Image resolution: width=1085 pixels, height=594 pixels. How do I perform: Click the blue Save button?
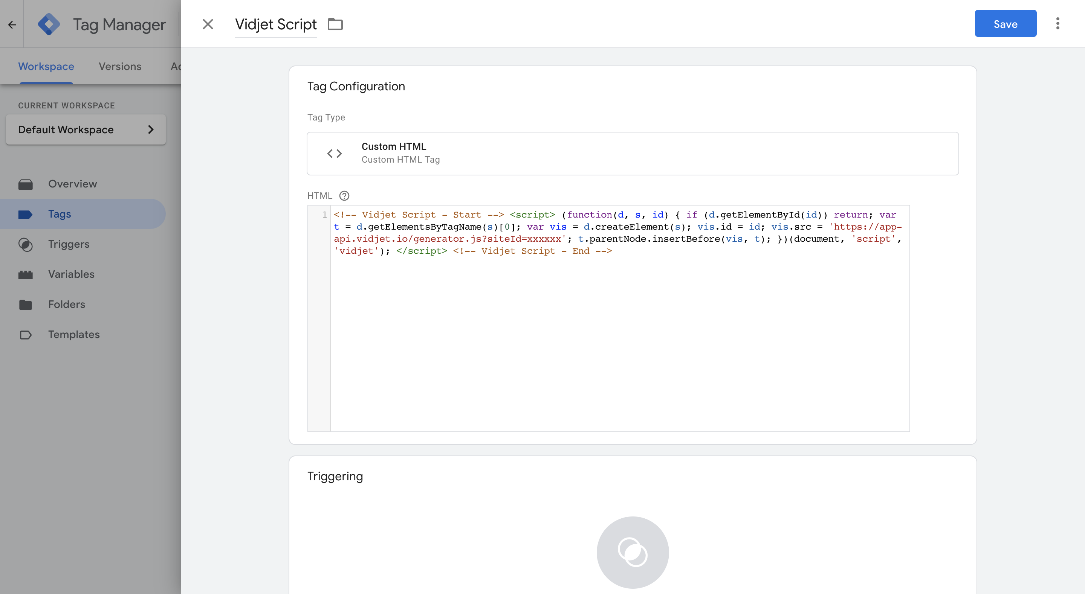coord(1005,24)
